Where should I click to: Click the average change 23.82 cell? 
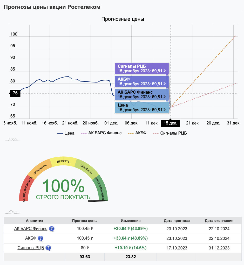click(x=131, y=257)
